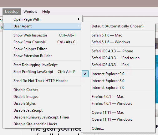Screen dimensions: 158x135
Task: Select Show Error Console
Action: [x=42, y=42]
